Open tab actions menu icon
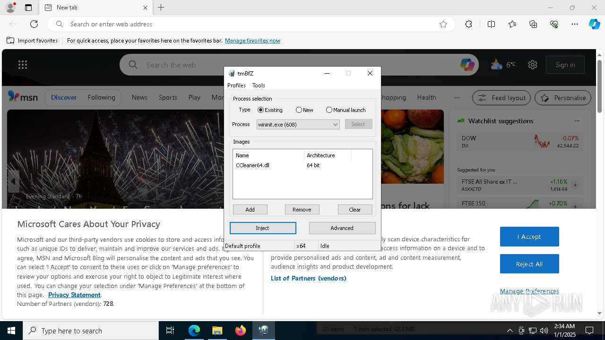The image size is (605, 340). click(28, 8)
